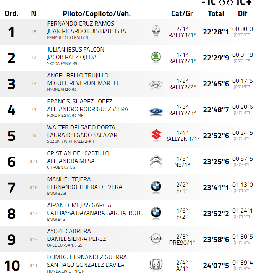Screen dimensions: 256x276
Task: Click the BMW logo in Airan Mejias Garcia's row
Action: pos(156,213)
